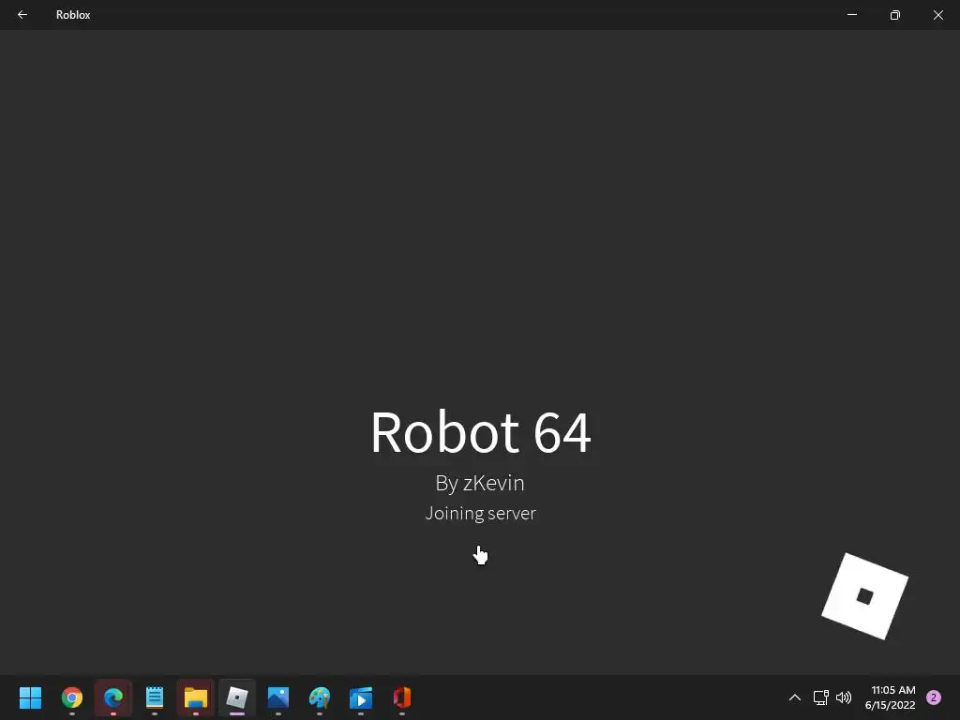This screenshot has height=720, width=960.
Task: Open the Windows Start menu
Action: click(x=31, y=697)
